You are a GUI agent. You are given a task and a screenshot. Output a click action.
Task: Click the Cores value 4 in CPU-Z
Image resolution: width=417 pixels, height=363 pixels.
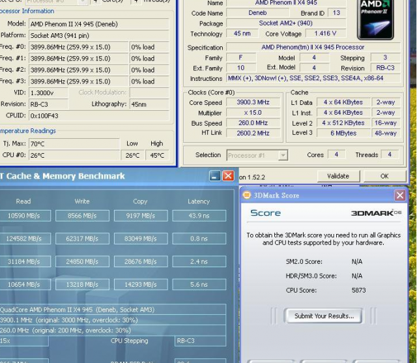point(336,154)
